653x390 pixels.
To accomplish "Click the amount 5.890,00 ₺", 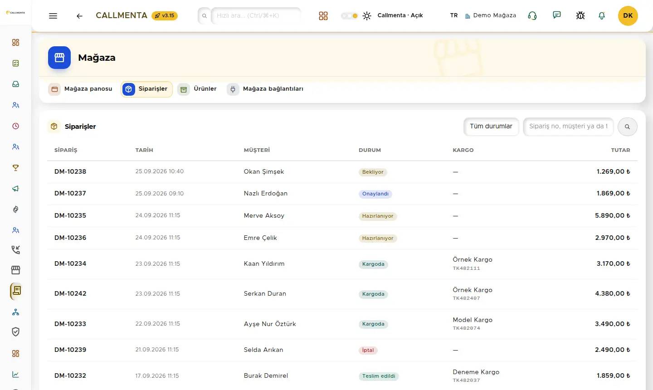I will [613, 216].
